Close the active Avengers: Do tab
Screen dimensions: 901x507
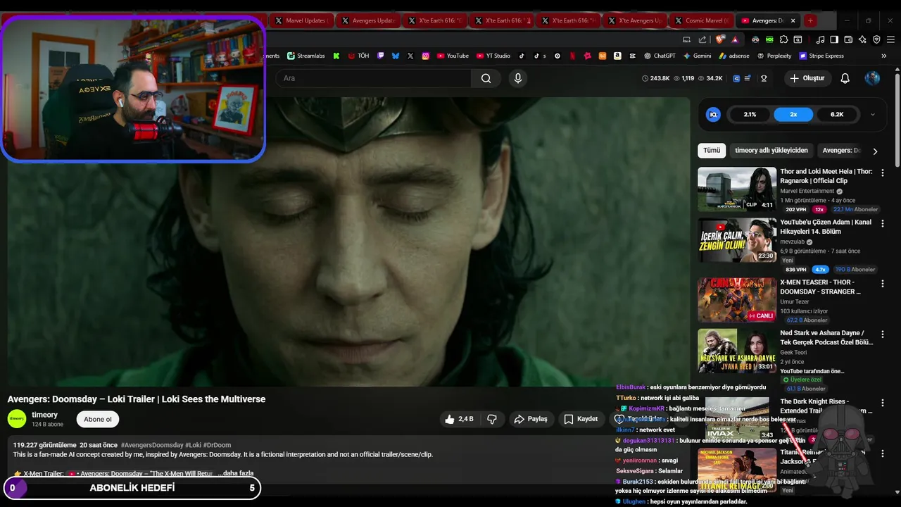click(793, 20)
